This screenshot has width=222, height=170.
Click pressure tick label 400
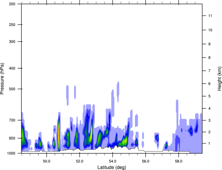(12, 68)
